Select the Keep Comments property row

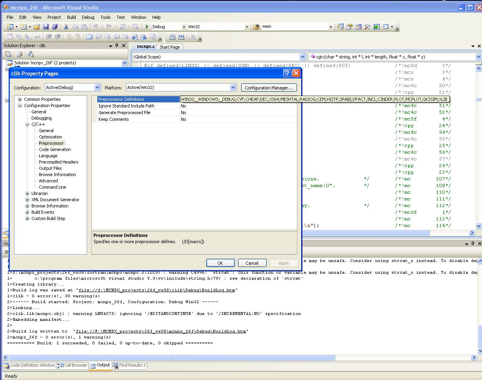coord(113,119)
